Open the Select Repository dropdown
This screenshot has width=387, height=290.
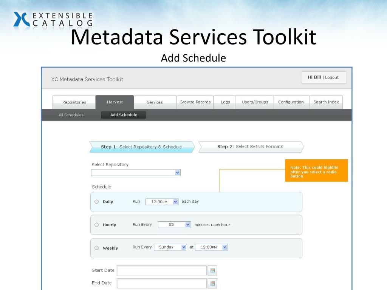pos(136,173)
